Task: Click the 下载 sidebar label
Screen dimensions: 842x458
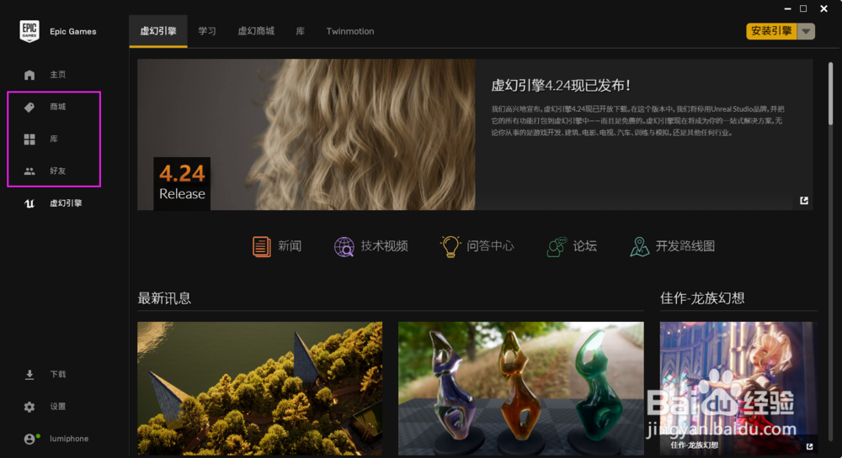Action: pos(58,375)
